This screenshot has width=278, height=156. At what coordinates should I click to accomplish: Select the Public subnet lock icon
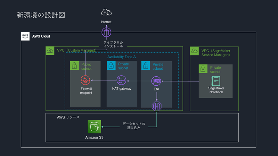pyautogui.click(x=74, y=66)
